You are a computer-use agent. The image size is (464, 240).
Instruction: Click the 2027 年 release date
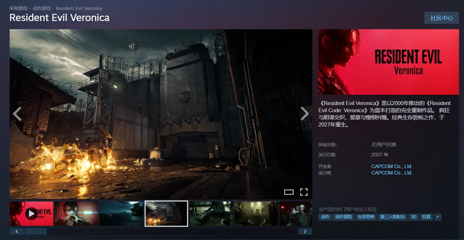(x=380, y=155)
